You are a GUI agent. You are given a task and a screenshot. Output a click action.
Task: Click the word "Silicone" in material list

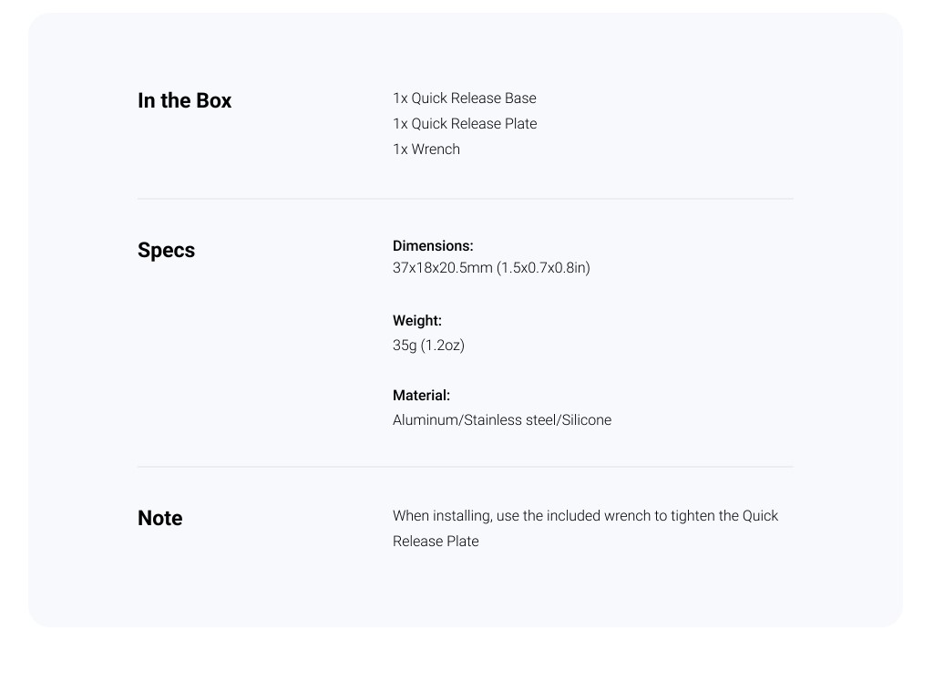[x=586, y=420]
